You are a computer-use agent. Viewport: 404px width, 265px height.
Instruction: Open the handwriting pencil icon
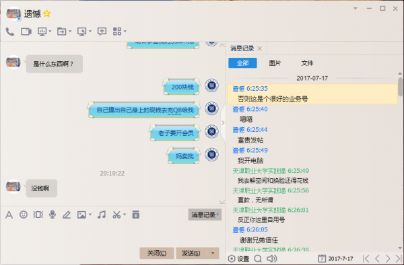67,215
